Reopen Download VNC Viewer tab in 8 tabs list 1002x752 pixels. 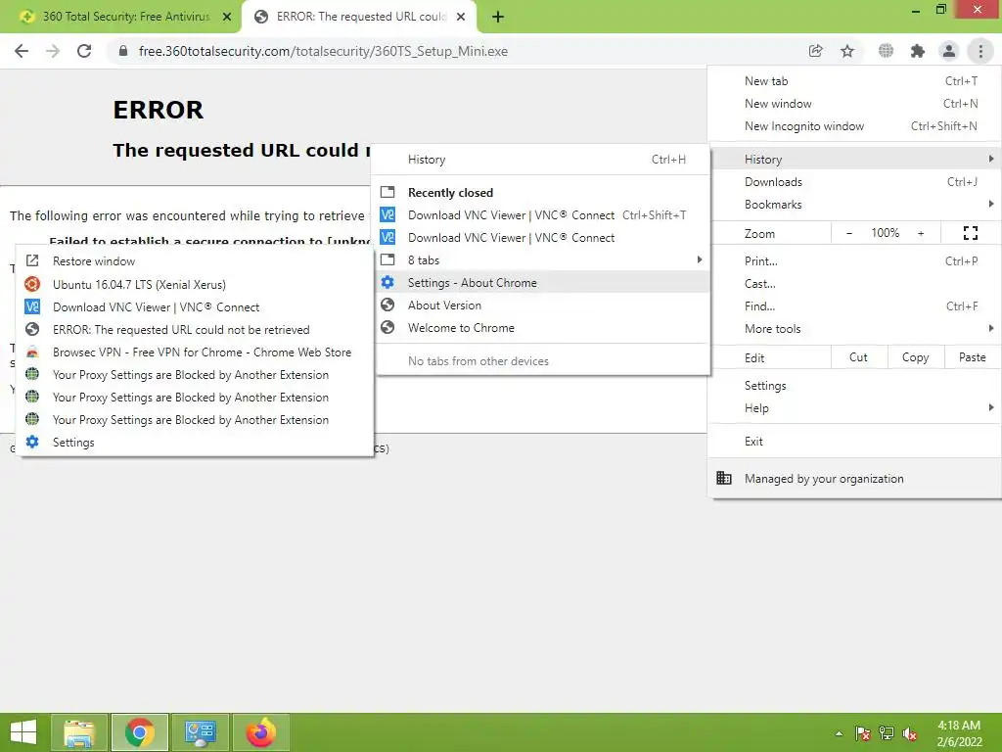195,306
